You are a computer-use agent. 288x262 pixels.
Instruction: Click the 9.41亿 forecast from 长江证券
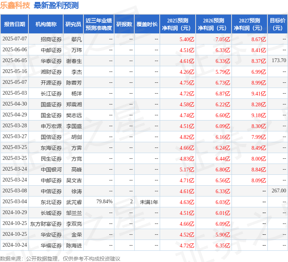point(258,93)
